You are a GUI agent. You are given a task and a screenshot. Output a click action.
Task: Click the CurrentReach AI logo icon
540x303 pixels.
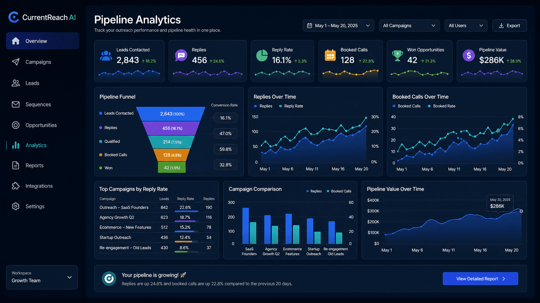click(14, 17)
